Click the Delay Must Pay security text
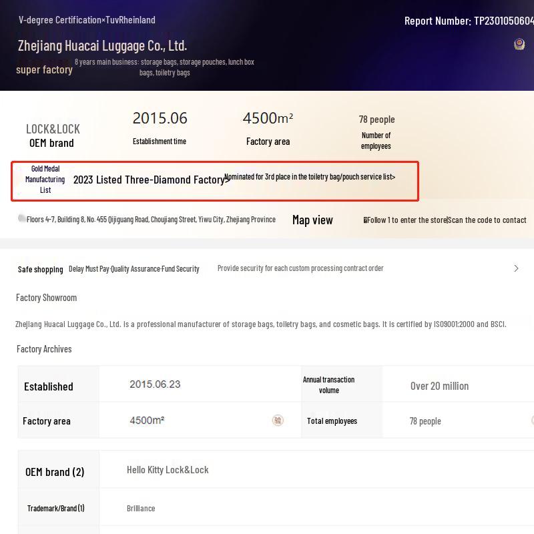Viewport: 534px width, 534px height. (134, 269)
